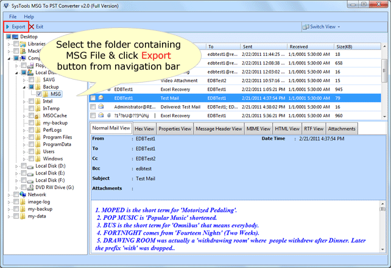The image size is (391, 268).
Task: Click the Program Files folder icon
Action: 38,137
